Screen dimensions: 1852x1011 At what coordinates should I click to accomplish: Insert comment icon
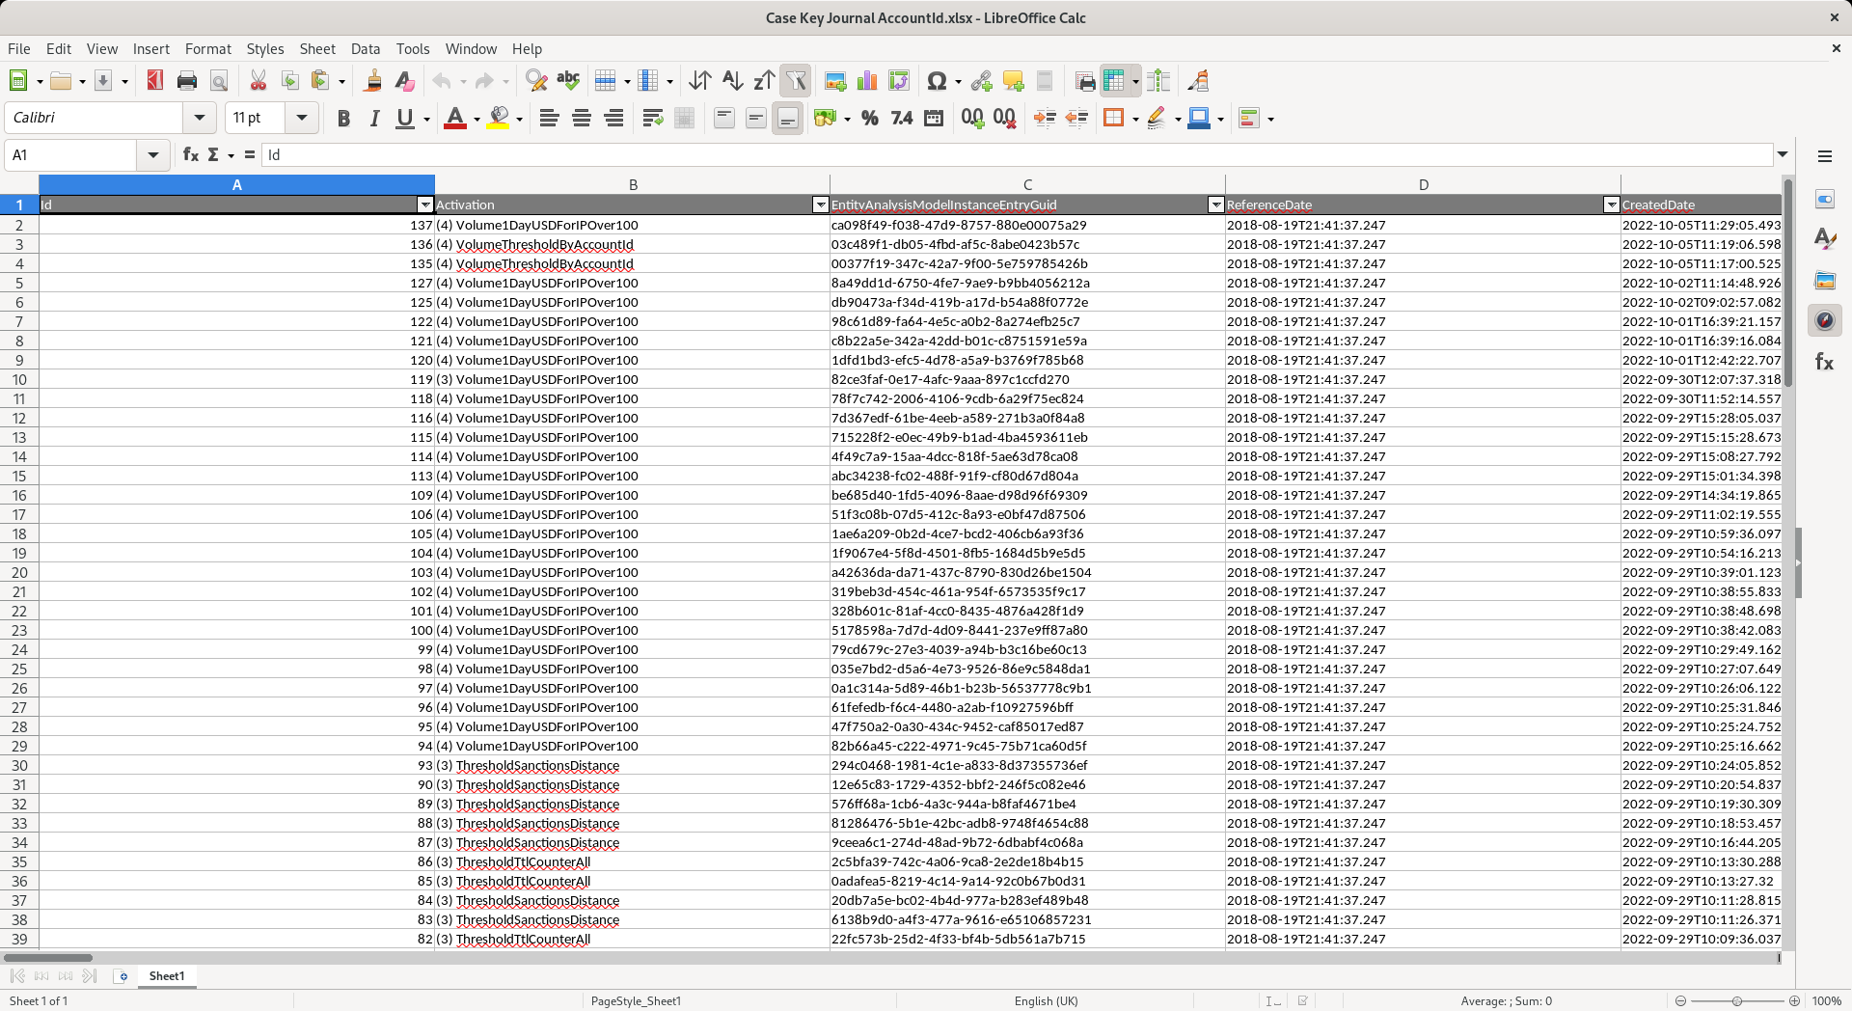tap(1013, 81)
